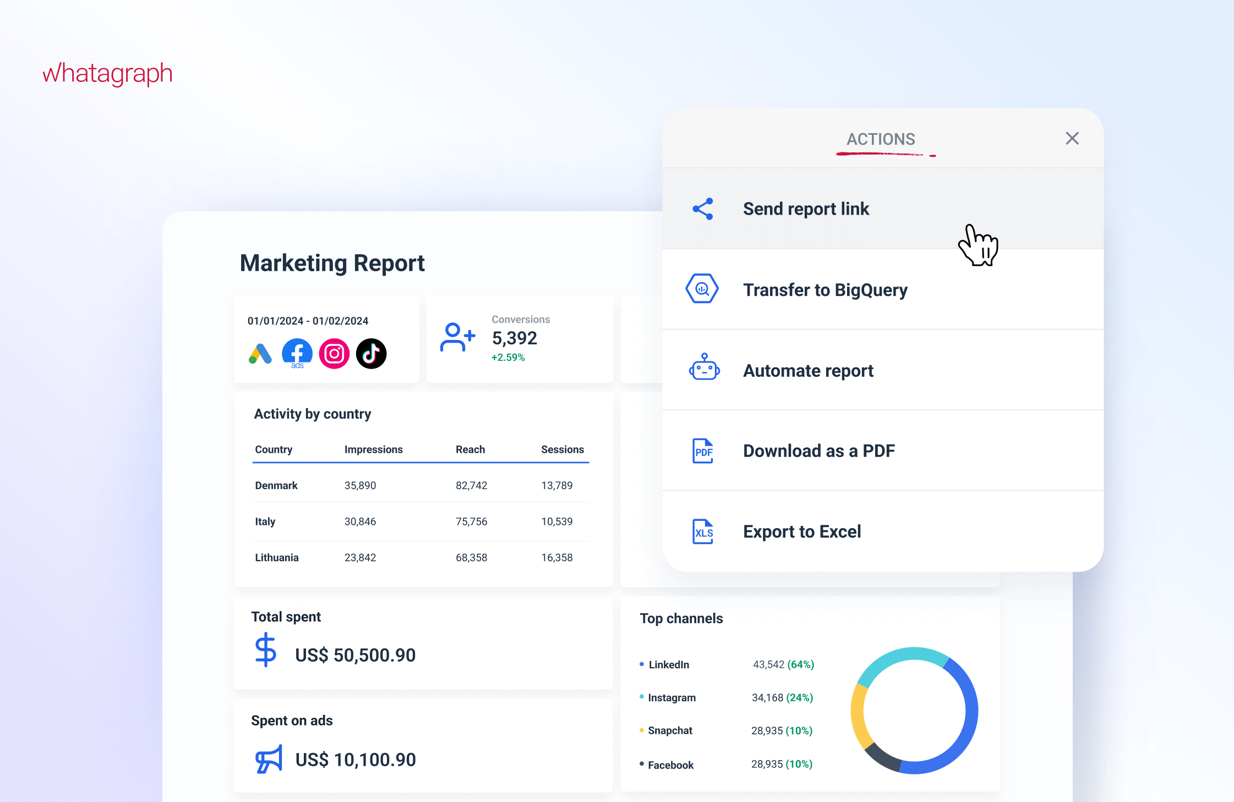The width and height of the screenshot is (1234, 802).
Task: Click the Impressions column header
Action: 373,449
